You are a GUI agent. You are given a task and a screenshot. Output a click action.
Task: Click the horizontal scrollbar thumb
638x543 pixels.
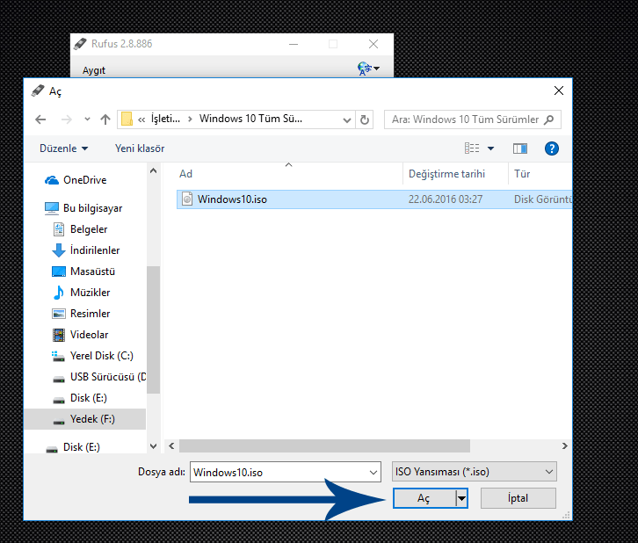coord(324,446)
